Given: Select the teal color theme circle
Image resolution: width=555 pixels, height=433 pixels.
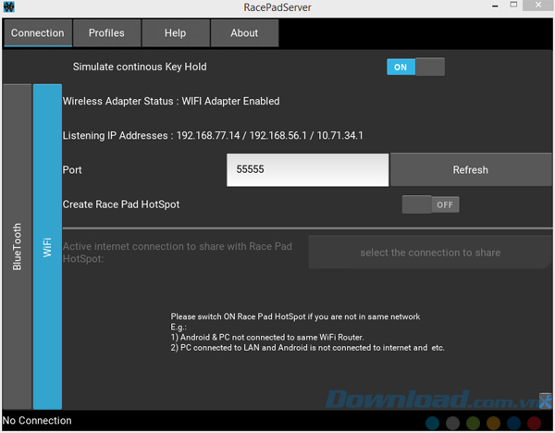Looking at the screenshot, I should pos(433,423).
